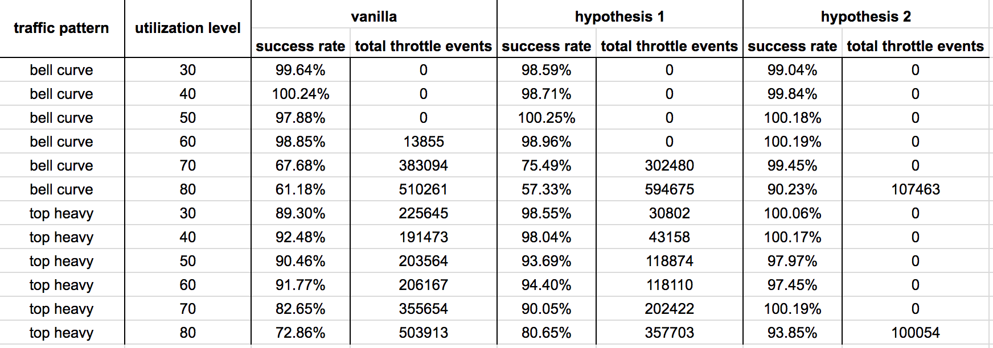Select the cell showing 510261

click(x=423, y=189)
